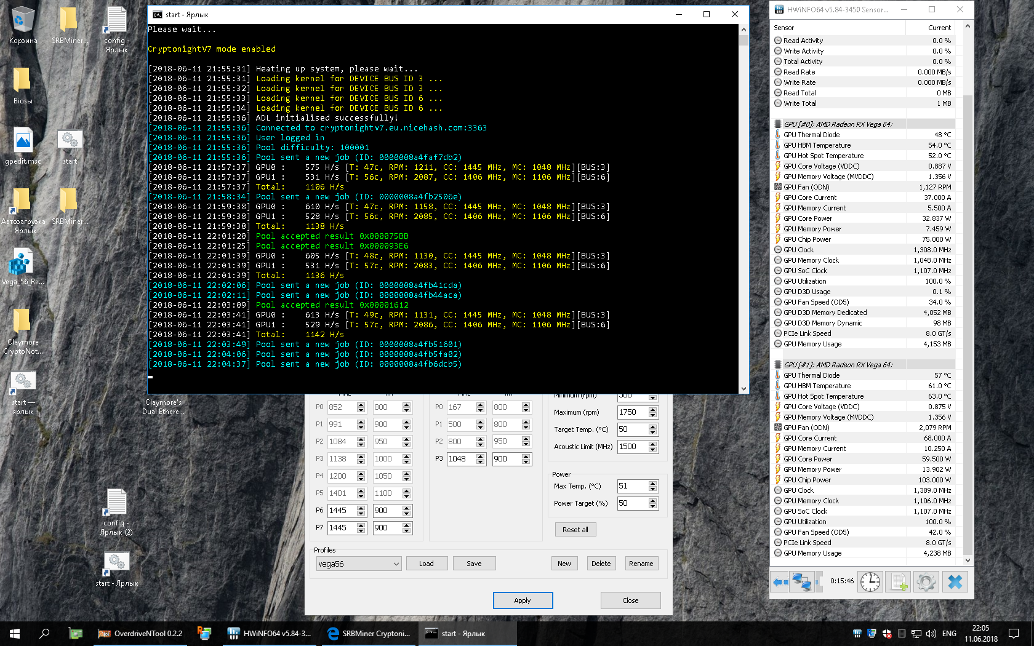Open Vega_56_Re... desktop icon
The width and height of the screenshot is (1034, 646).
[x=23, y=267]
